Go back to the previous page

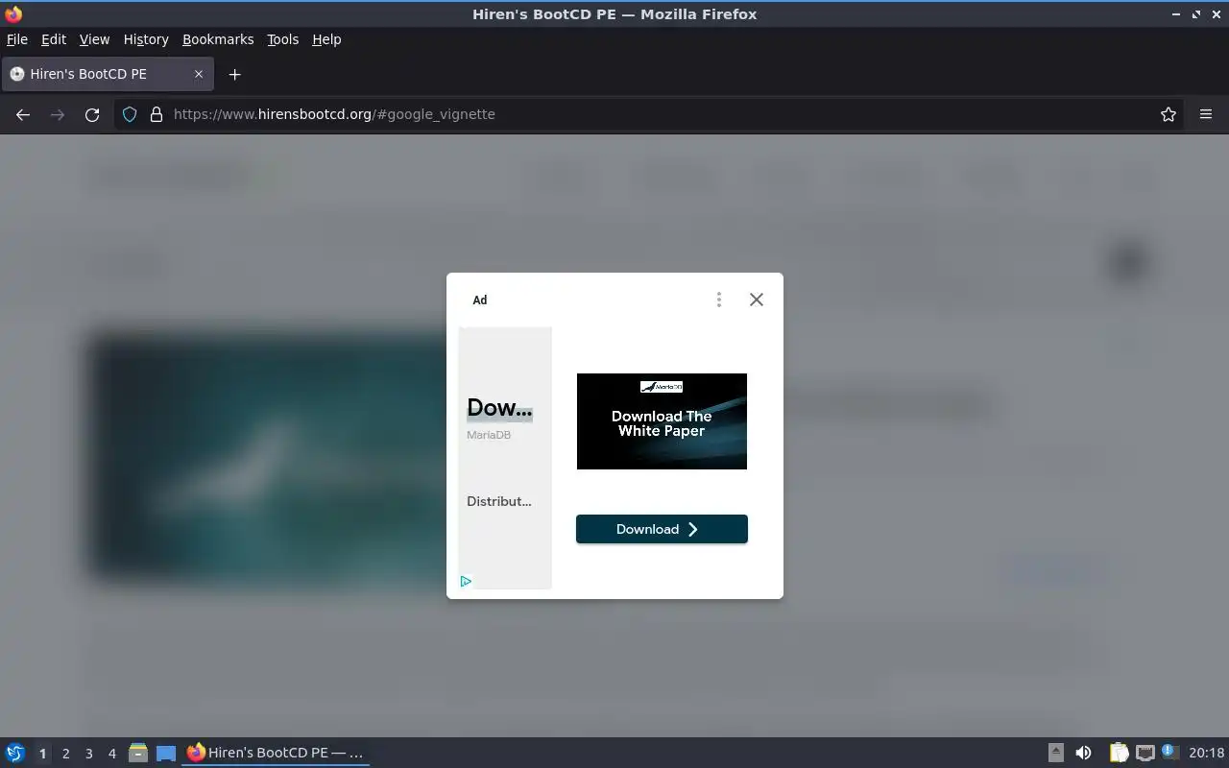(x=23, y=114)
